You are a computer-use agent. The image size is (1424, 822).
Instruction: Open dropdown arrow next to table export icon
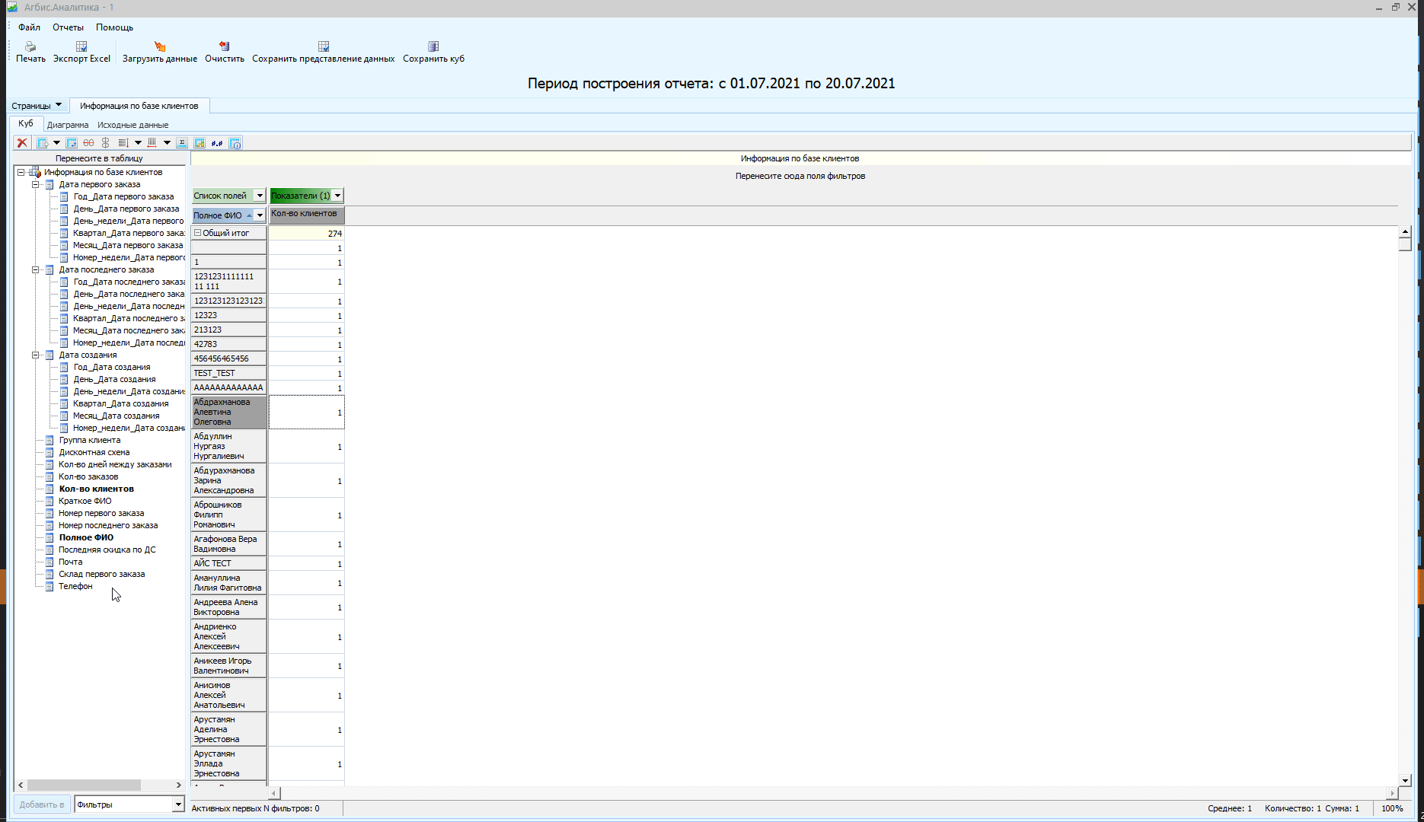coord(56,143)
